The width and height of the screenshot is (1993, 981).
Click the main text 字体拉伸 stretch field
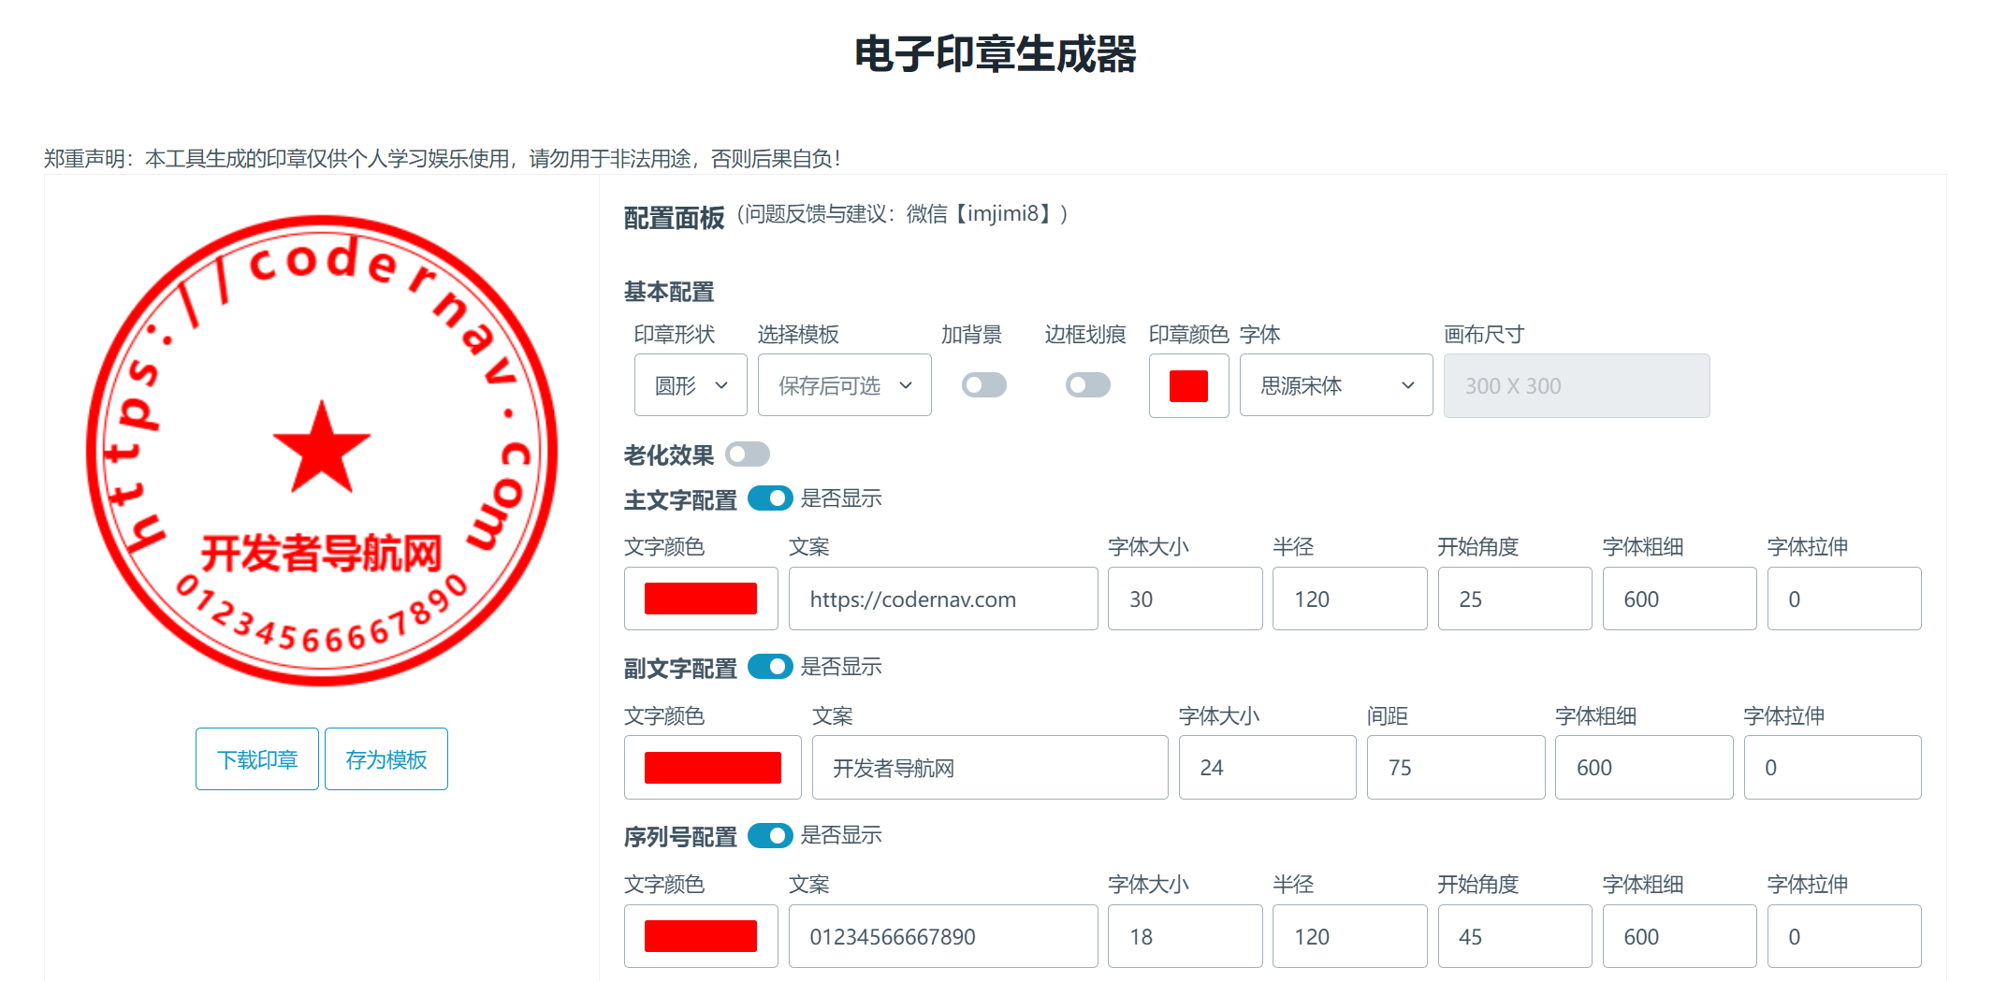pos(1844,599)
